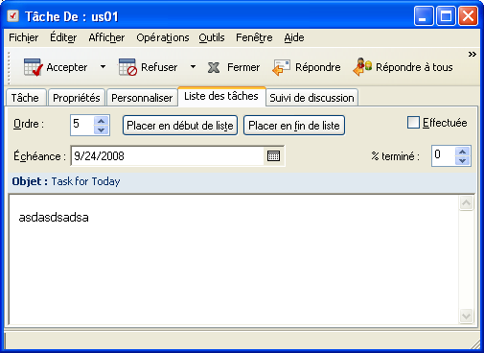Image resolution: width=484 pixels, height=353 pixels.
Task: Click the % terminé value field
Action: pos(444,155)
